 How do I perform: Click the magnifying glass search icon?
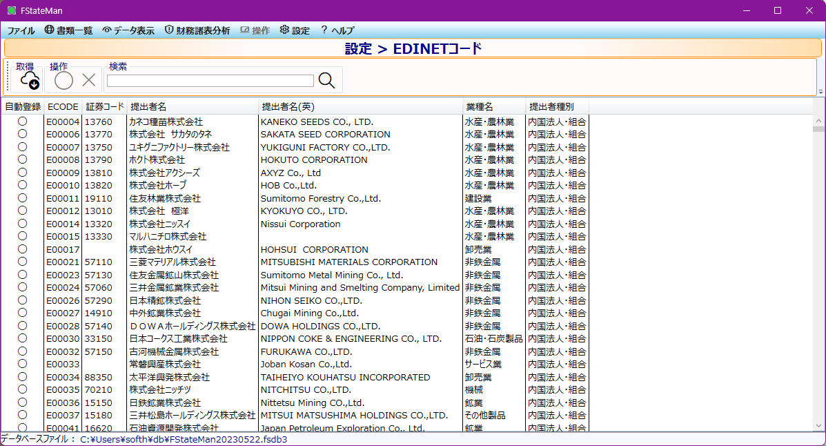tap(326, 80)
